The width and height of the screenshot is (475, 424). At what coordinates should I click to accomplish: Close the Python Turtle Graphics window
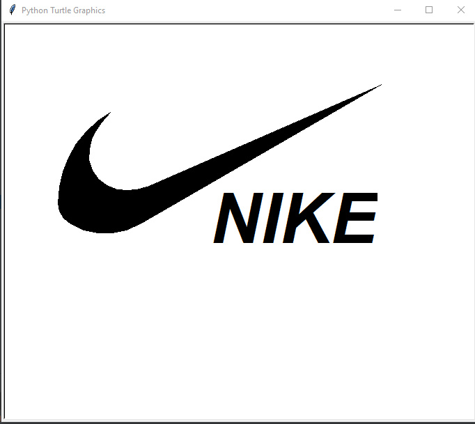click(461, 10)
